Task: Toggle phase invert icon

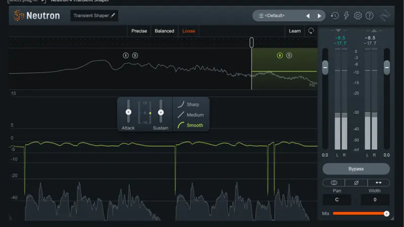Action: (356, 183)
